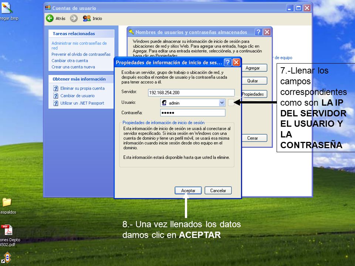
Task: Click the Usuario combo box text admin
Action: [x=174, y=103]
